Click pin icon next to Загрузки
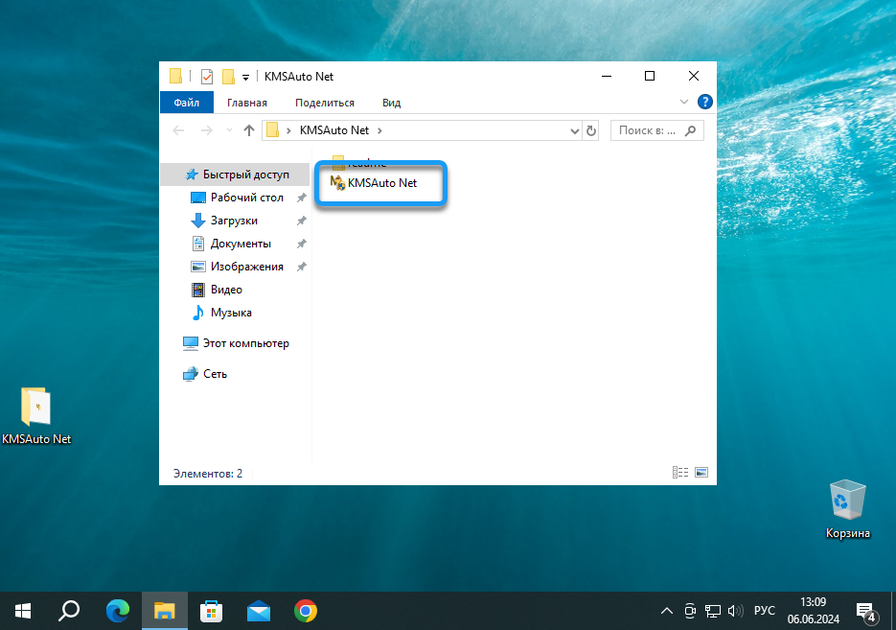This screenshot has width=896, height=630. tap(301, 221)
